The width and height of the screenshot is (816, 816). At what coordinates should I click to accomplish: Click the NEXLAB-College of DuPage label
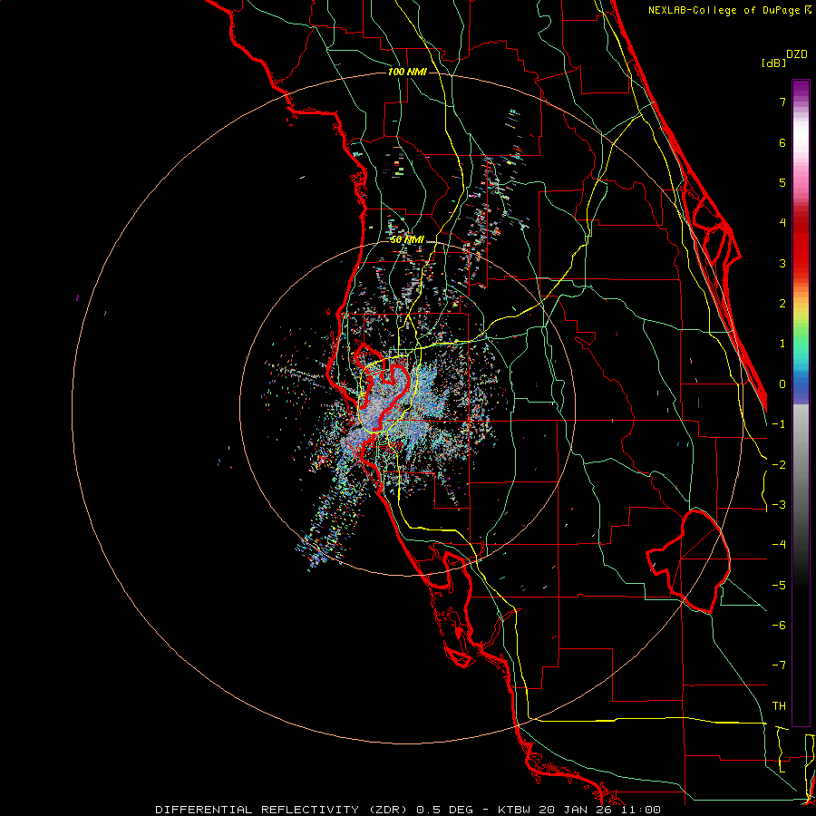725,10
